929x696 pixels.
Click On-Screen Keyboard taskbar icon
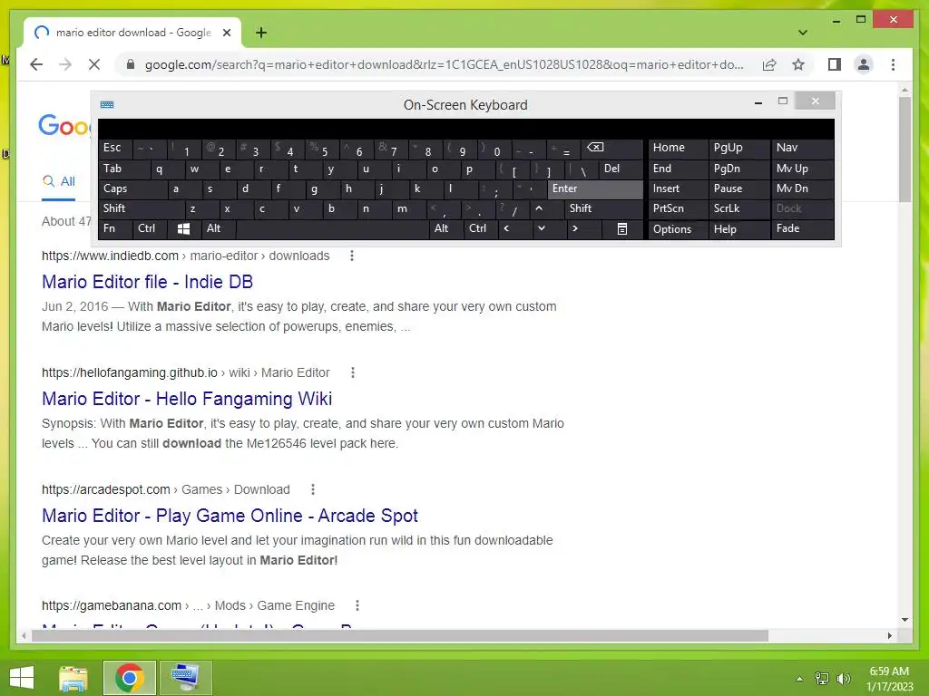(x=185, y=678)
